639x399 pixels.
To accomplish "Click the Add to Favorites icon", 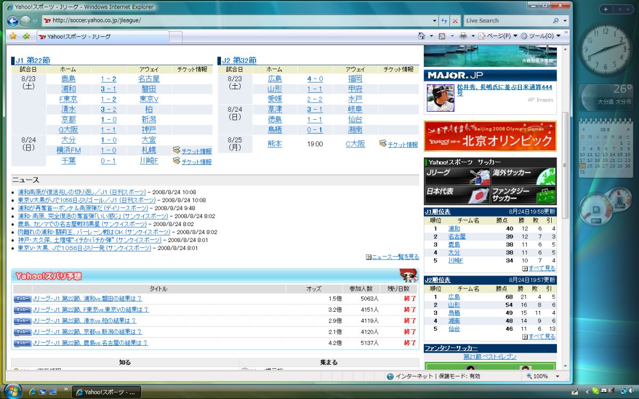I will (x=26, y=36).
